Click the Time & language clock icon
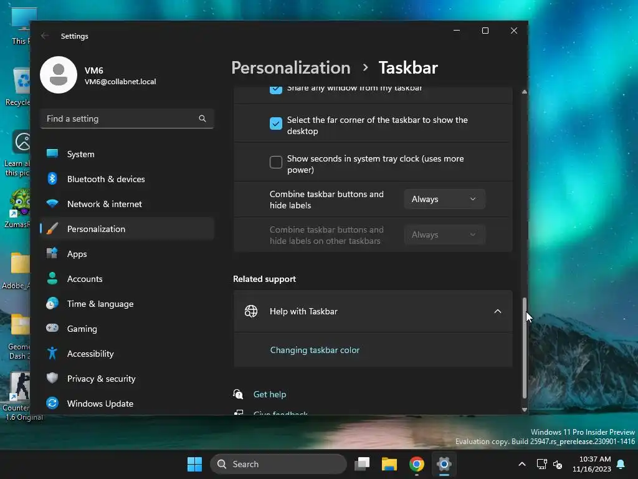 coord(52,304)
